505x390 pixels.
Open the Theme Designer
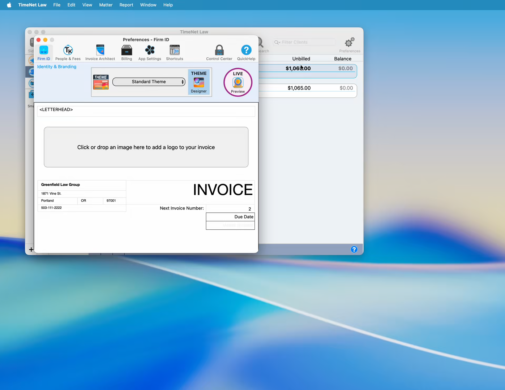[x=199, y=82]
